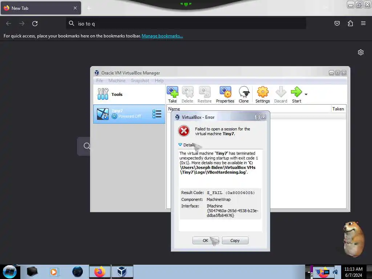Minimize the VirtualBox Manager window

click(x=331, y=73)
